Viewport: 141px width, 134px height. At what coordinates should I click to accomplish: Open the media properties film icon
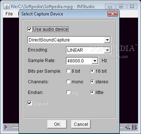click(x=134, y=127)
